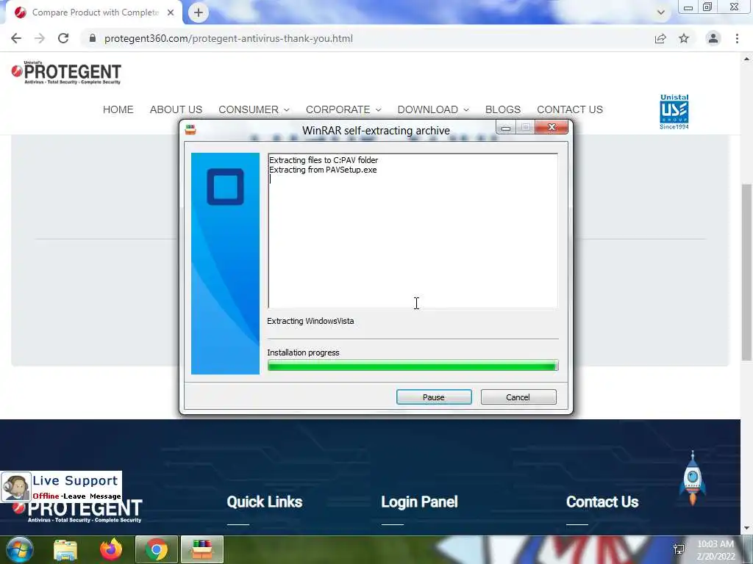Open the taskbar clock and date

pyautogui.click(x=715, y=550)
